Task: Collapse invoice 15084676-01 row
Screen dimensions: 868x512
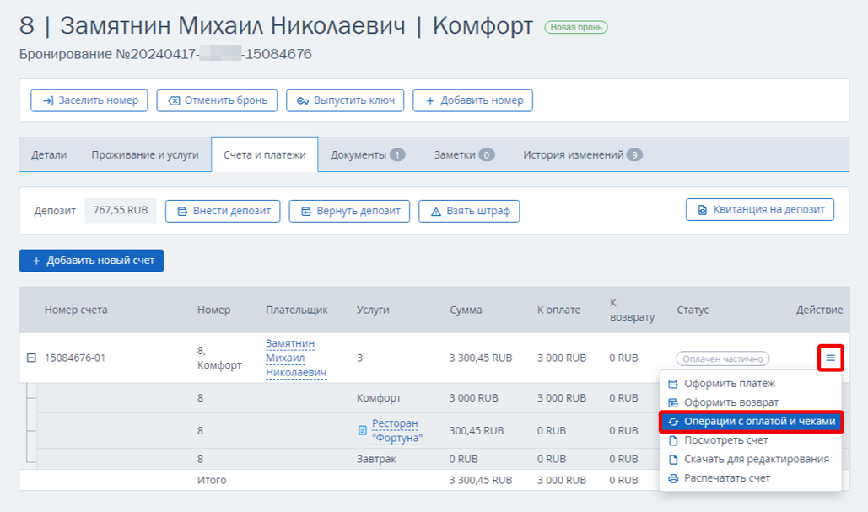Action: (x=31, y=358)
